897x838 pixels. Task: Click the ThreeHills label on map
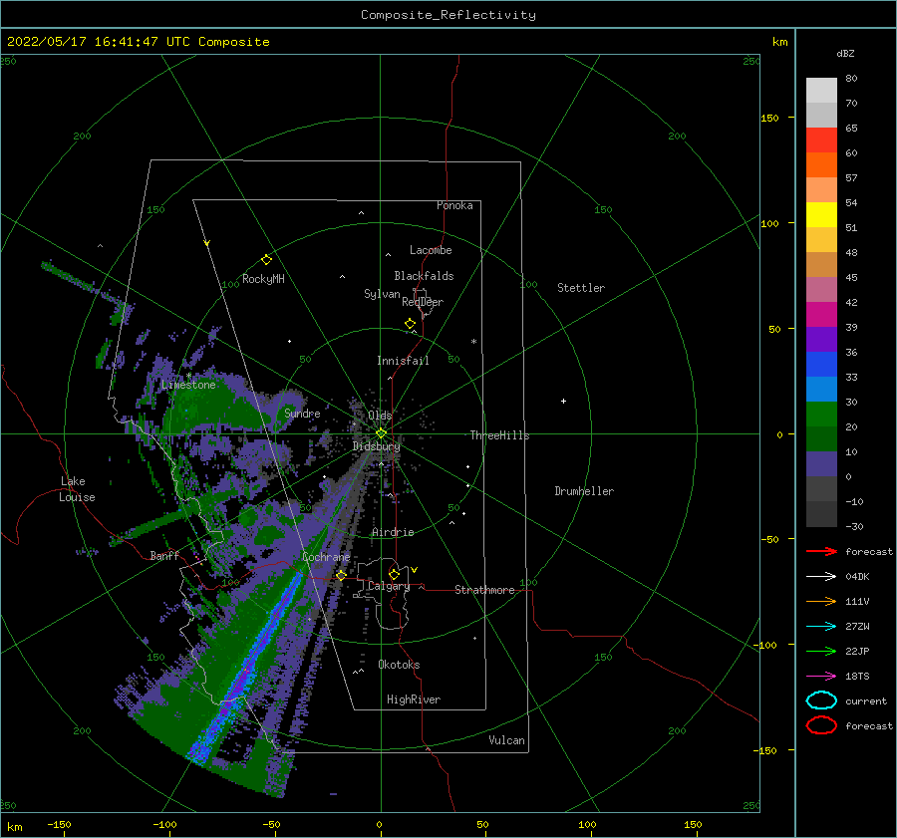tap(500, 435)
